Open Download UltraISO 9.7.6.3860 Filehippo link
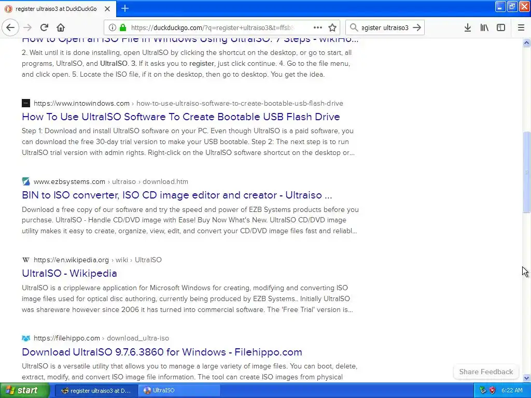 (x=162, y=352)
